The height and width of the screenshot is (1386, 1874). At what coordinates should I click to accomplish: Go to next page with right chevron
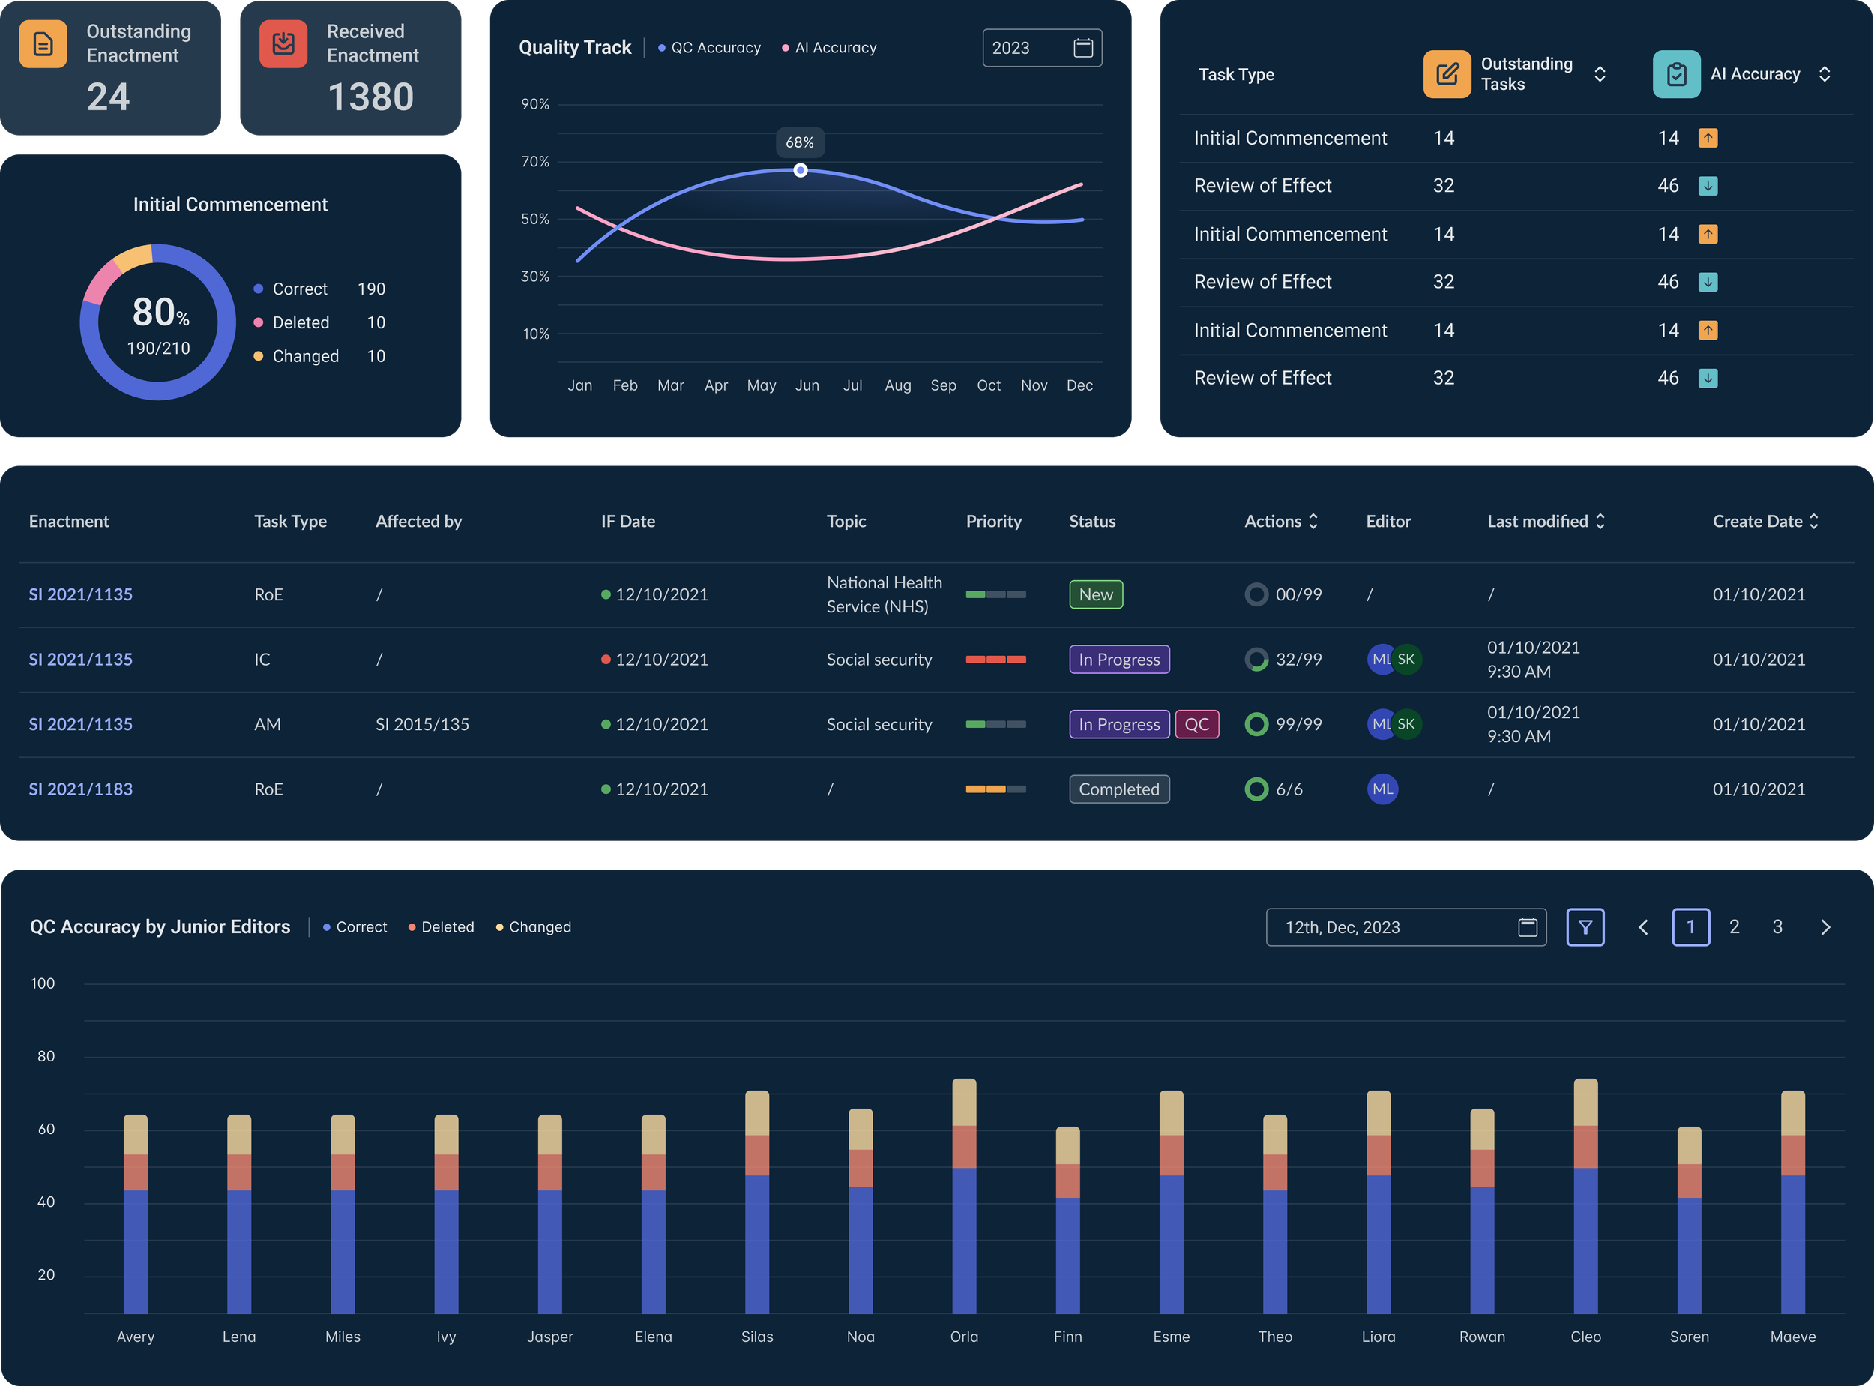(x=1825, y=927)
